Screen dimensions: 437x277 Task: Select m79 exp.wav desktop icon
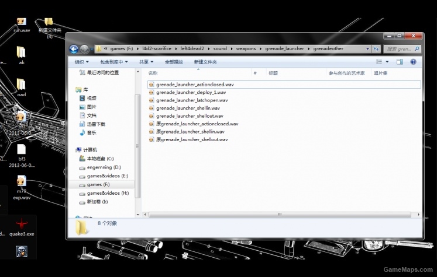(22, 188)
